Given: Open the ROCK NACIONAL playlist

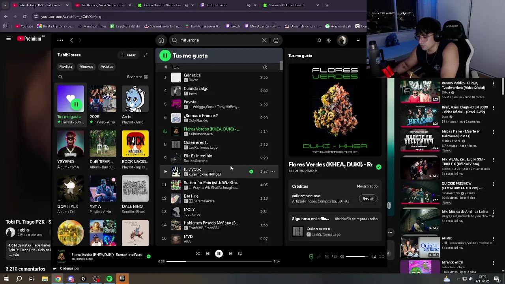Looking at the screenshot, I should click(135, 144).
